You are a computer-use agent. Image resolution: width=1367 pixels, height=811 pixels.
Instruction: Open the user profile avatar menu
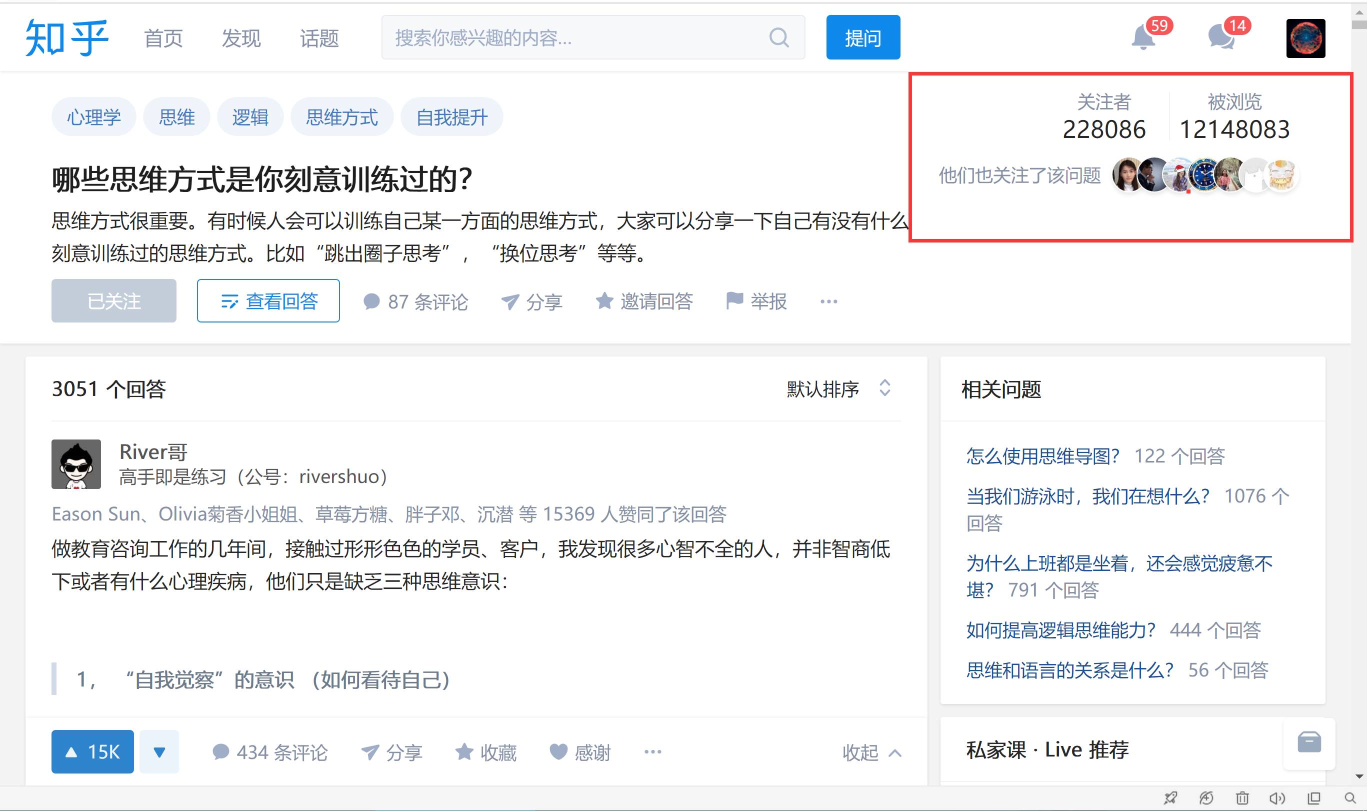[1305, 38]
